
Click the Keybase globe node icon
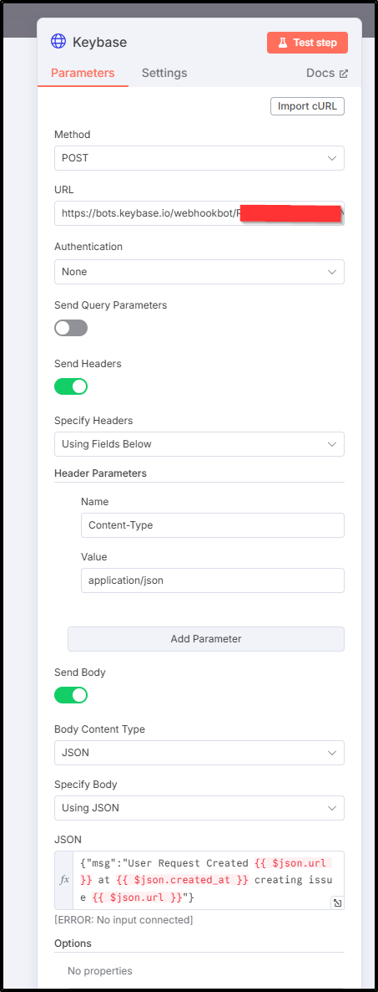[58, 42]
